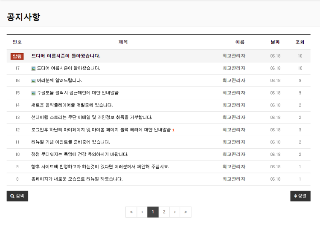This screenshot has height=227, width=320.
Task: Open post 리뉴얼 기념 이벤트를 준비중에 있습니다
Action: [70, 142]
